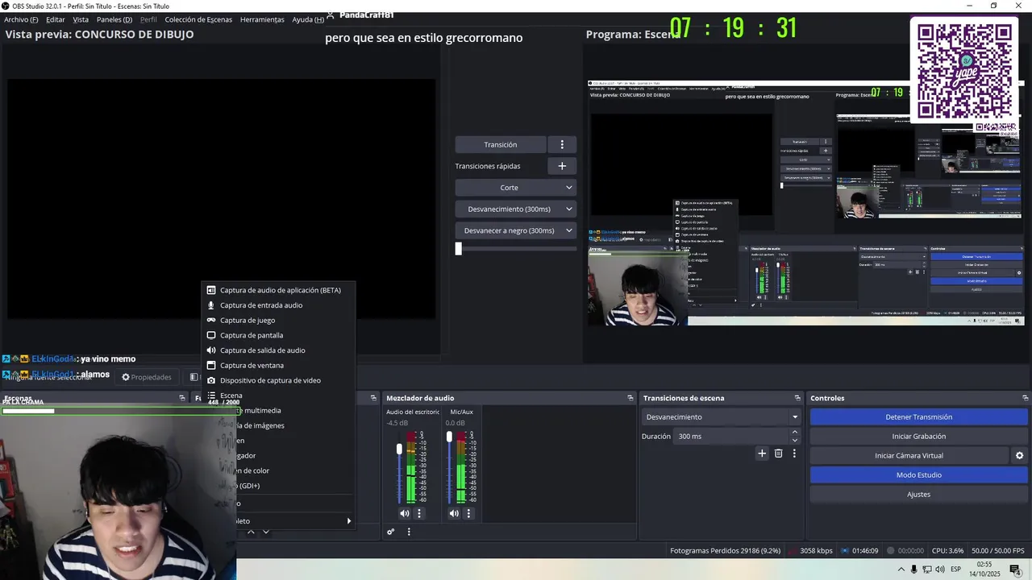Click Iniciar Cámara Virtual button
The width and height of the screenshot is (1032, 580).
[909, 456]
